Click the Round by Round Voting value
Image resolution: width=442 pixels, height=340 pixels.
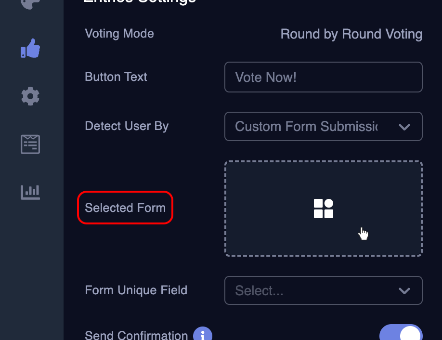point(351,34)
